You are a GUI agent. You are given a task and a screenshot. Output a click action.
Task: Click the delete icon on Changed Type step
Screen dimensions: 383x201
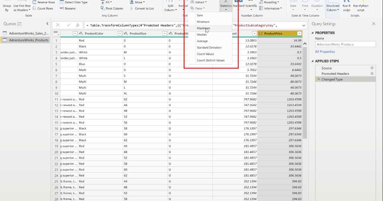[x=318, y=79]
